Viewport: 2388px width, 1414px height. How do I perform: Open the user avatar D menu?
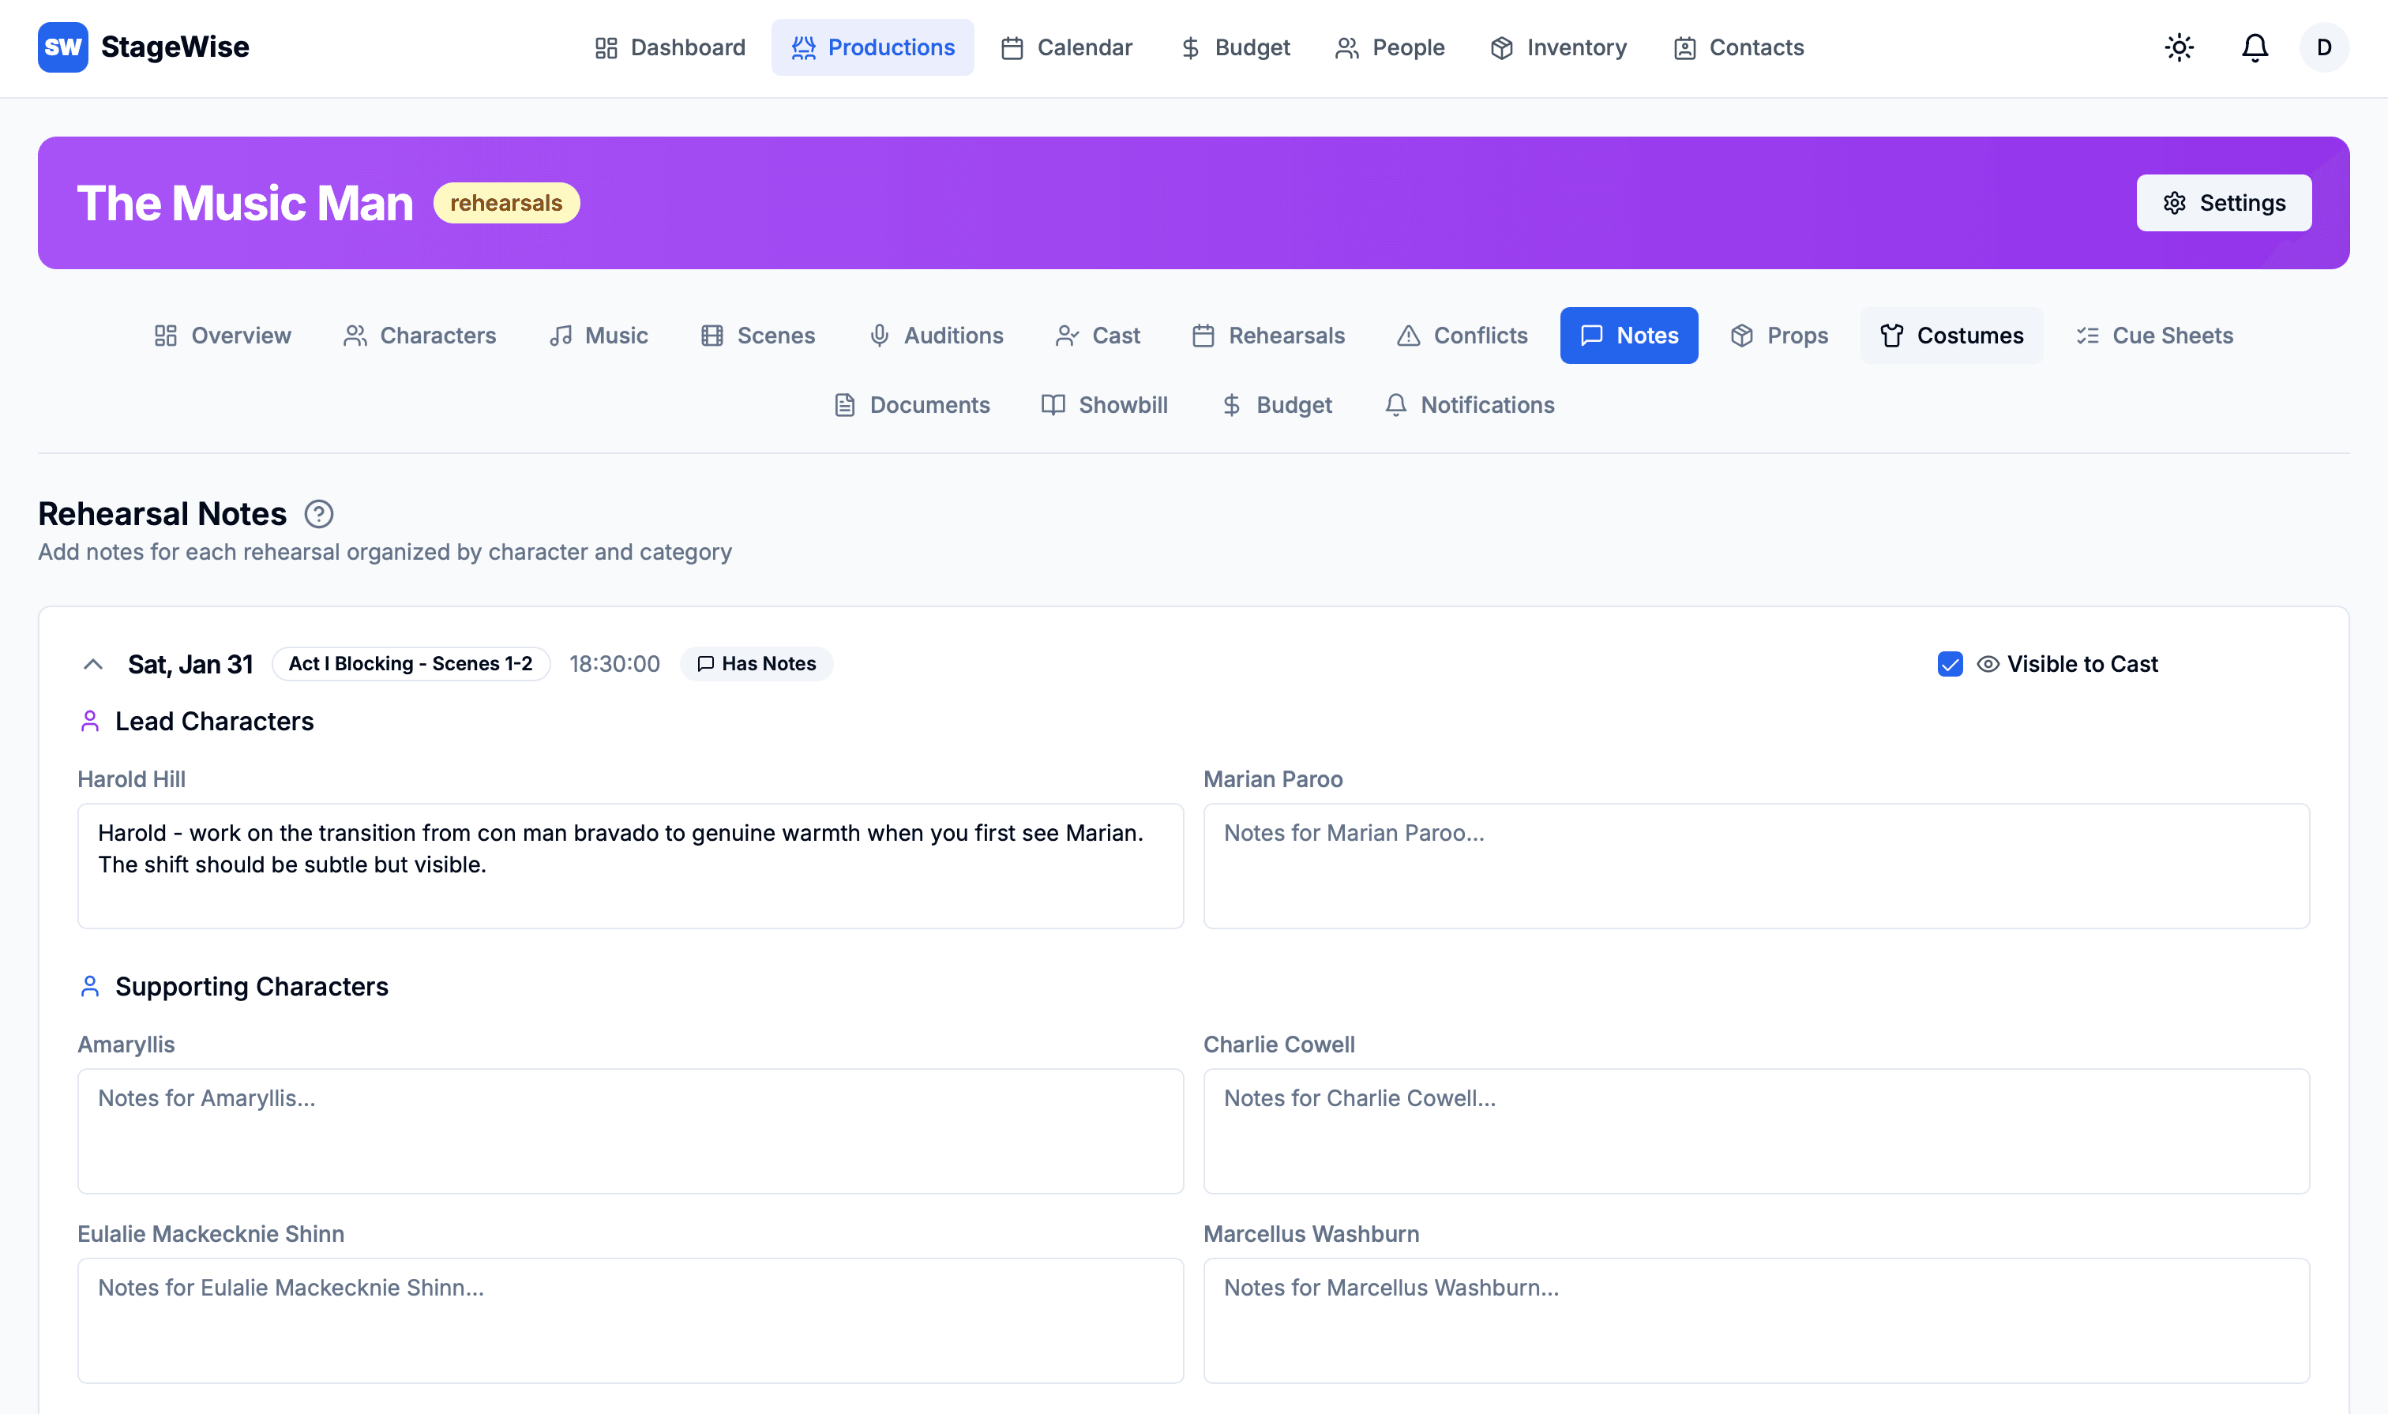pos(2323,47)
